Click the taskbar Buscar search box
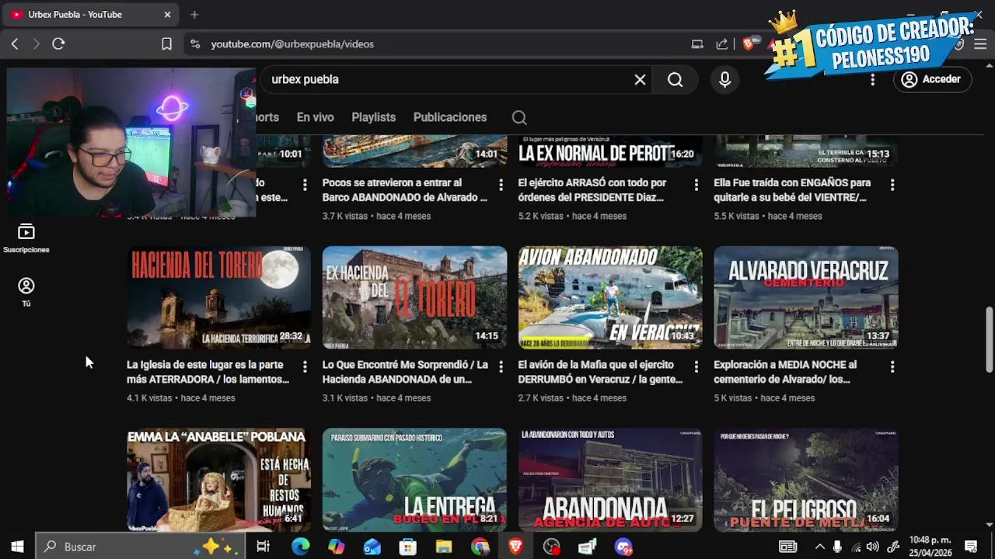995x559 pixels. [140, 547]
